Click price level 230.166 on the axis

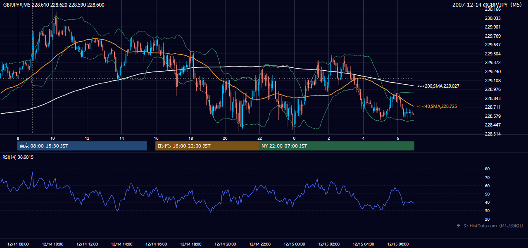[492, 9]
